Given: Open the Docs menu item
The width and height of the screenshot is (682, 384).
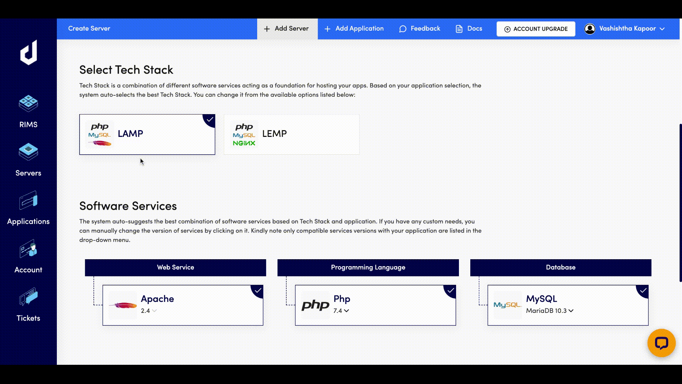Looking at the screenshot, I should click(469, 29).
